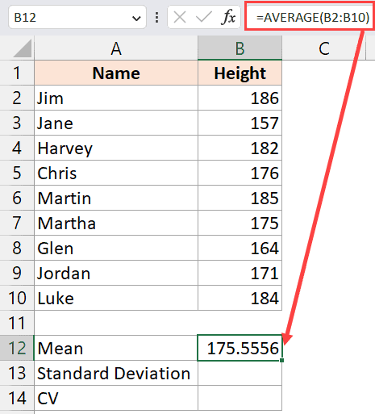
Task: Click the Name header cell
Action: point(116,73)
